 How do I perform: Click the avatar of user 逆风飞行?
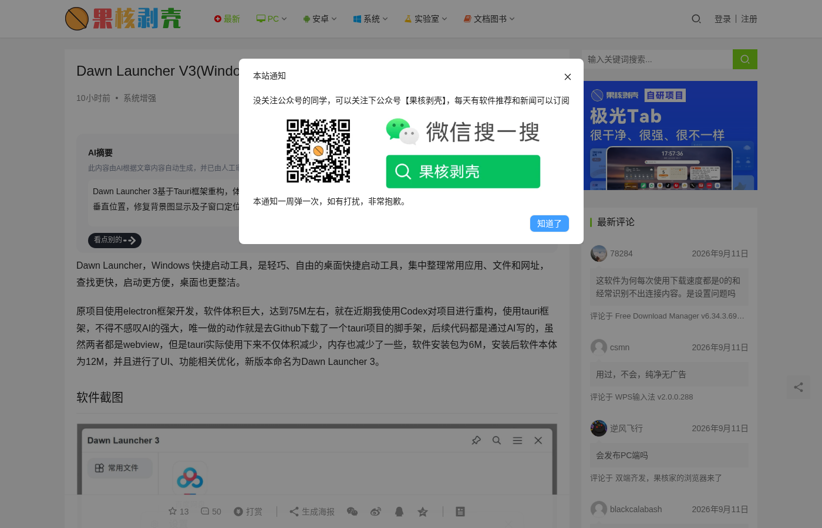[599, 428]
